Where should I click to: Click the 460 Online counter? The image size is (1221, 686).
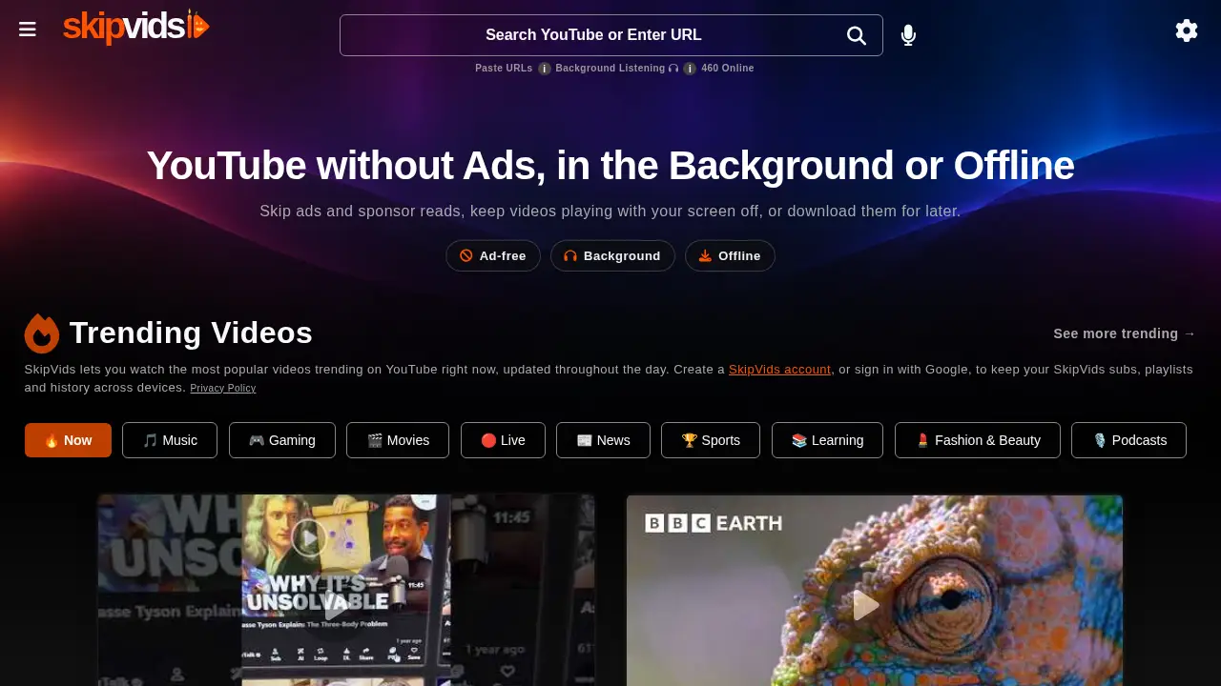point(728,69)
